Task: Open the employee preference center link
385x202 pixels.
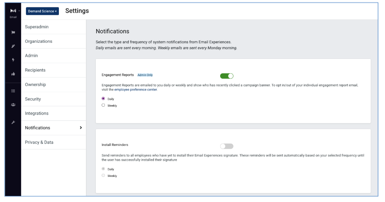Action: pos(135,89)
